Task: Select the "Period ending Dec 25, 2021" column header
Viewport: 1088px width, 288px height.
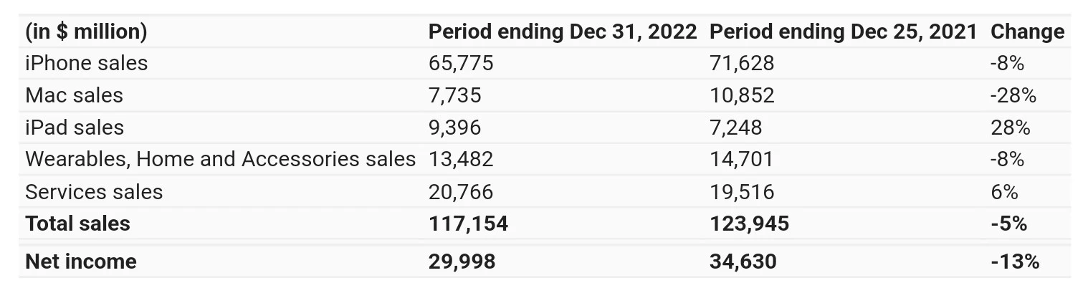Action: pyautogui.click(x=842, y=32)
